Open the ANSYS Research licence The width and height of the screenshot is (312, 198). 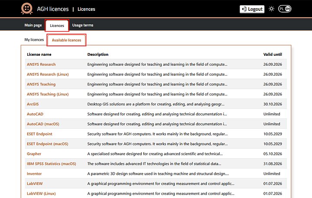coord(41,64)
